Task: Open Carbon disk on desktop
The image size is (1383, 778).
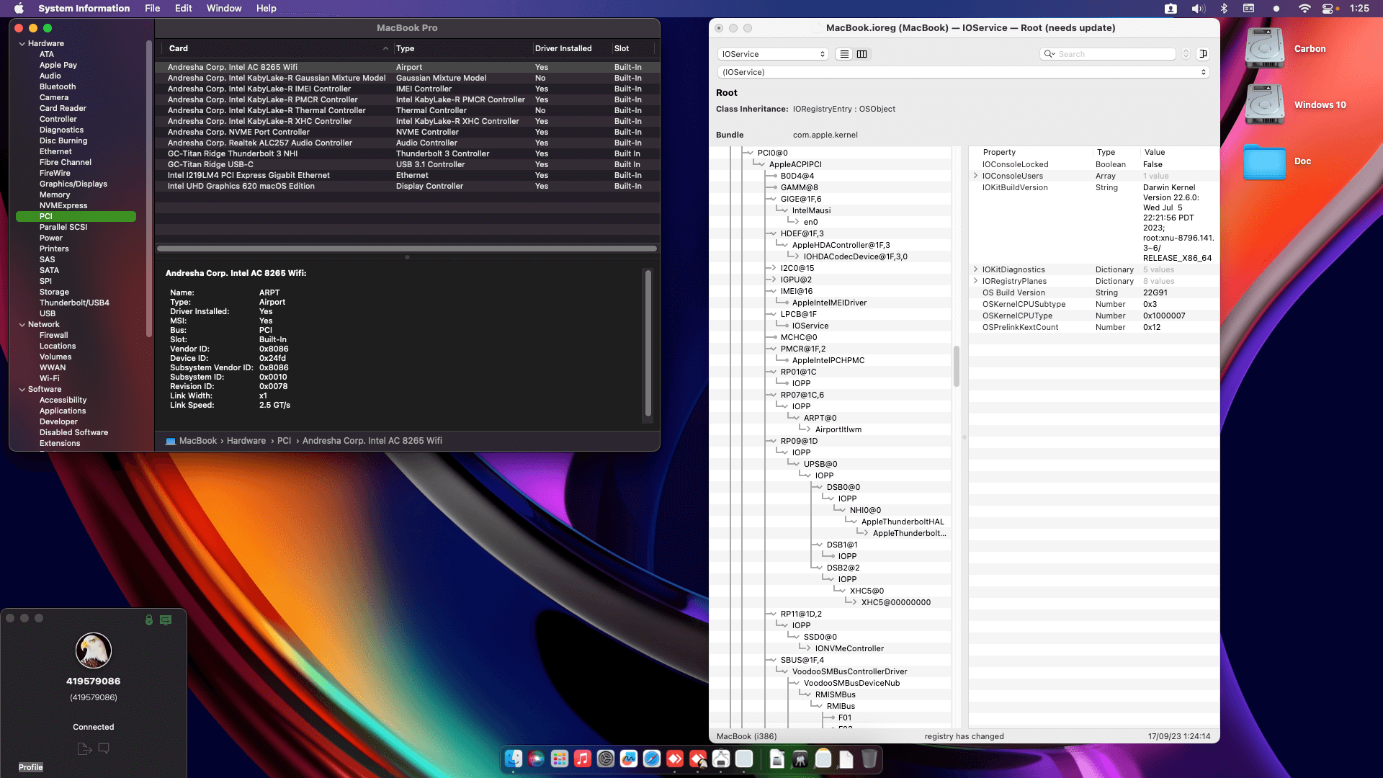Action: 1265,48
